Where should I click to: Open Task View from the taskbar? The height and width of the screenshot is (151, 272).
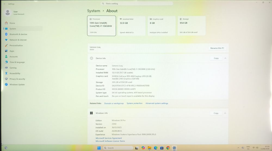click(x=137, y=148)
